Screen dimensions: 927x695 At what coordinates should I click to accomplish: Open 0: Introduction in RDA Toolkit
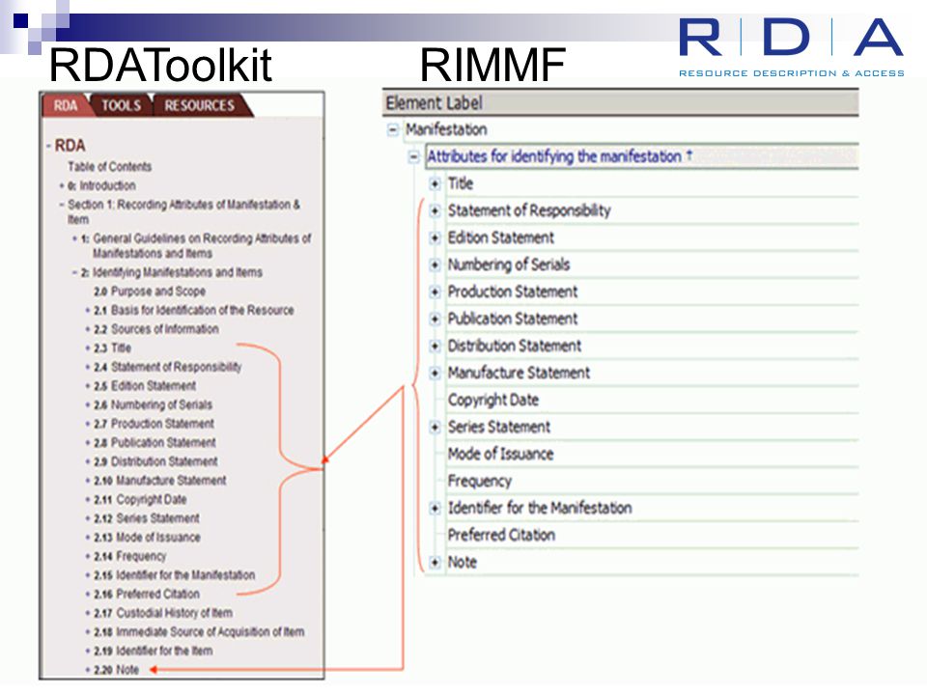101,185
